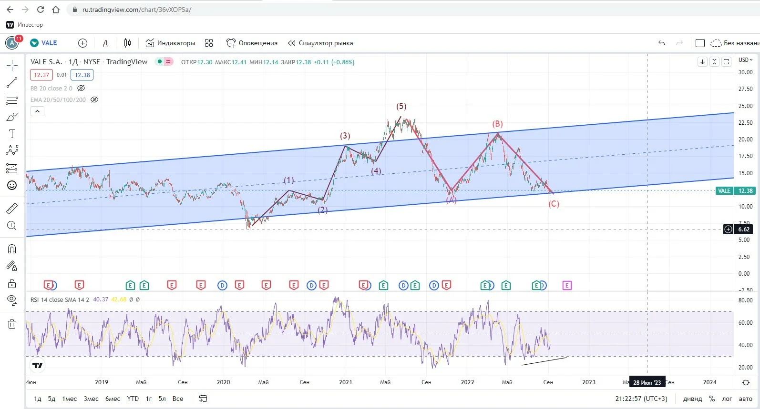Screen dimensions: 760x409
Task: Select the brush drawing tool
Action: (x=12, y=117)
